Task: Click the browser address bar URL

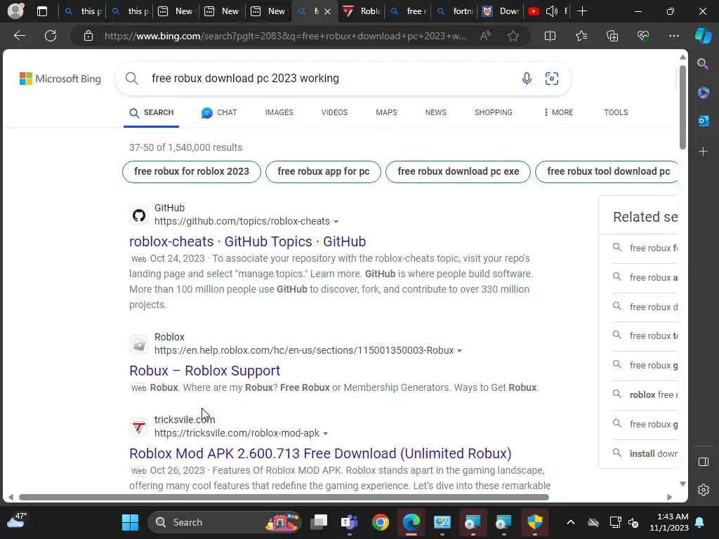Action: click(285, 36)
